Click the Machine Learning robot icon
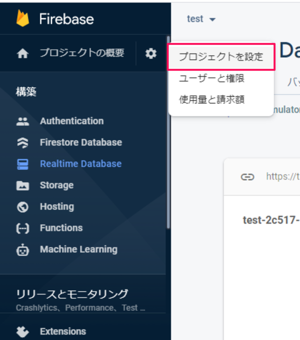300x340 pixels. coord(23,250)
